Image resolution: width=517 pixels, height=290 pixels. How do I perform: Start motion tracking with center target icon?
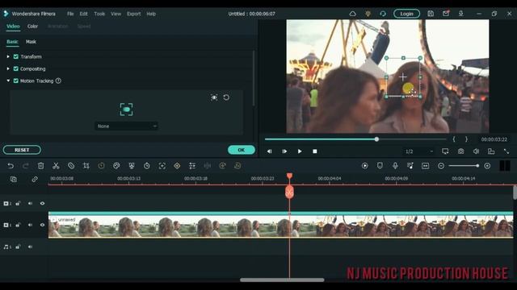[126, 110]
